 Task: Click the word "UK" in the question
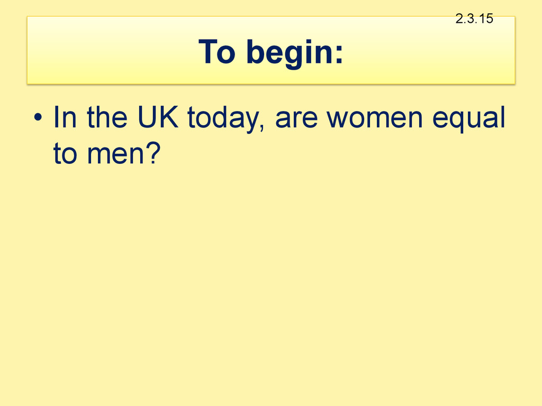coord(158,117)
